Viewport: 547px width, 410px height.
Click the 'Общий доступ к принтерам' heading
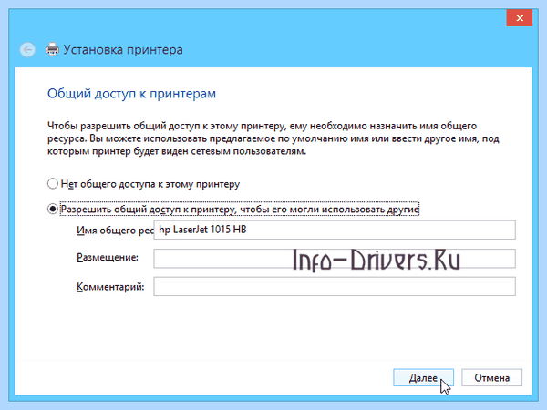131,94
